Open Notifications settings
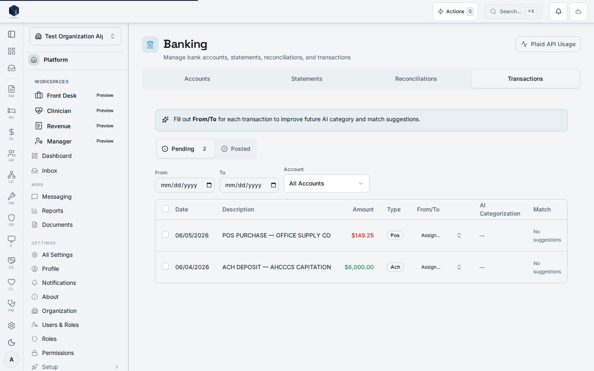The image size is (594, 371). click(x=75, y=283)
